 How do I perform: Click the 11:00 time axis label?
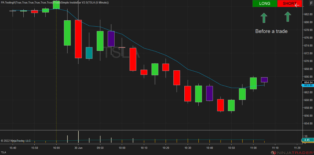tap(253, 148)
